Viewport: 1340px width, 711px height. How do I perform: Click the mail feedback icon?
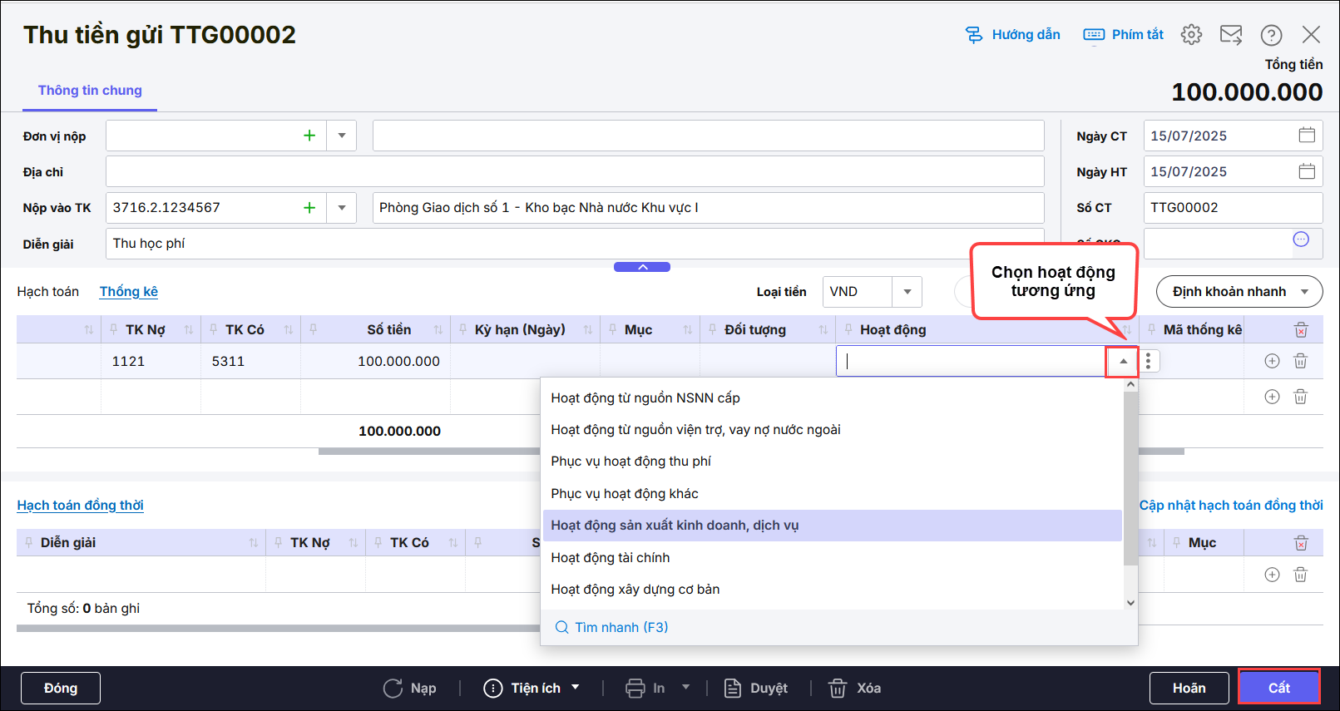pos(1230,35)
